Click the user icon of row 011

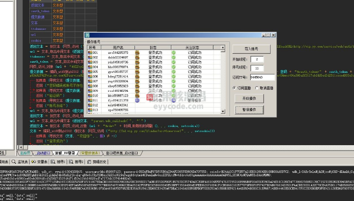pyautogui.click(x=90, y=100)
